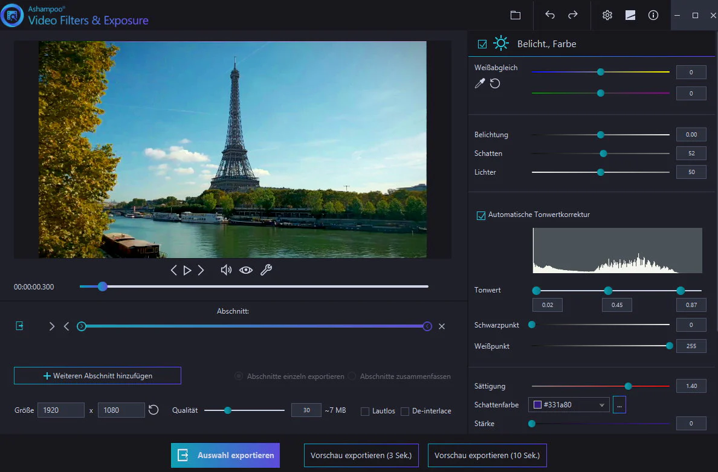
Task: Step to next frame
Action: point(201,270)
